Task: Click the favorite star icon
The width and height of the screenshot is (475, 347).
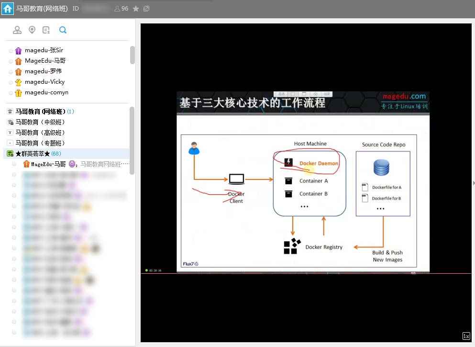Action: [136, 9]
